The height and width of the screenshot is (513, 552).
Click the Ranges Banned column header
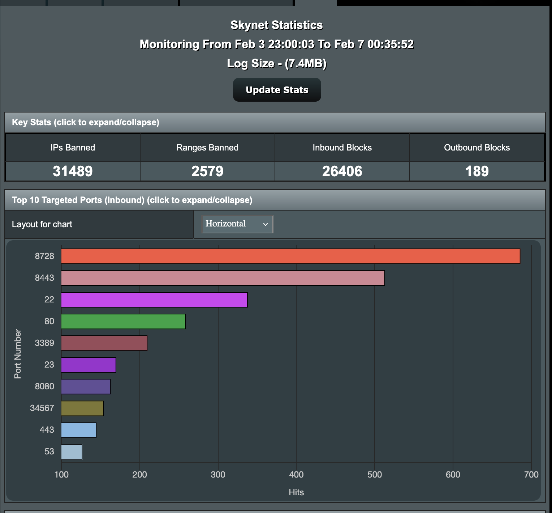pyautogui.click(x=207, y=148)
